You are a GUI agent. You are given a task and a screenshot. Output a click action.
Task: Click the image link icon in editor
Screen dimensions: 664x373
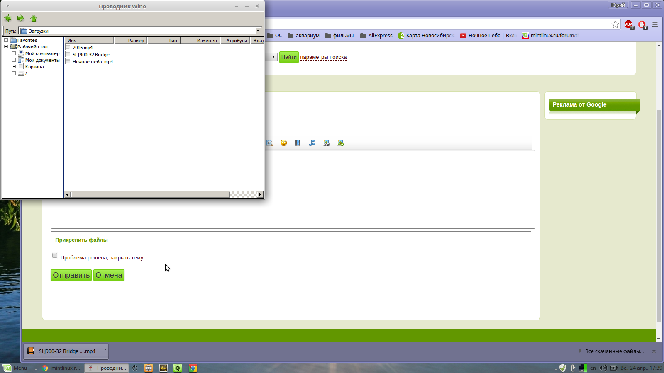click(326, 143)
